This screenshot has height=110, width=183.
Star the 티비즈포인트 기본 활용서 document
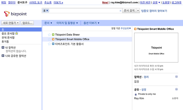[x=49, y=44]
